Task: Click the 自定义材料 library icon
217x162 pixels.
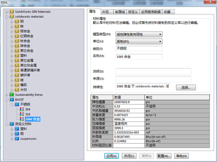Action: point(12,124)
